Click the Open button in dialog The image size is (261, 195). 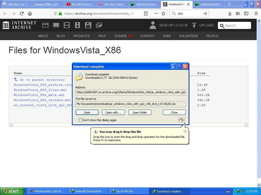click(x=87, y=112)
